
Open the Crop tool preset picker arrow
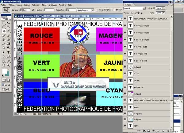coord(9,10)
